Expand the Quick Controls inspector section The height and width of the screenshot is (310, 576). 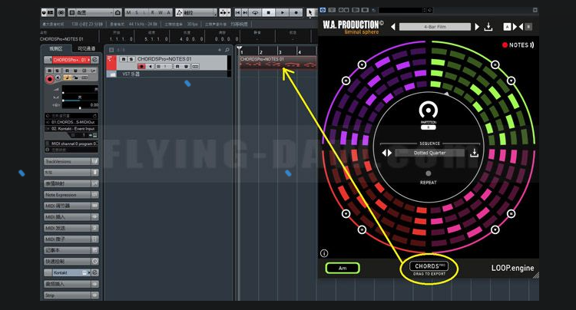(71, 261)
